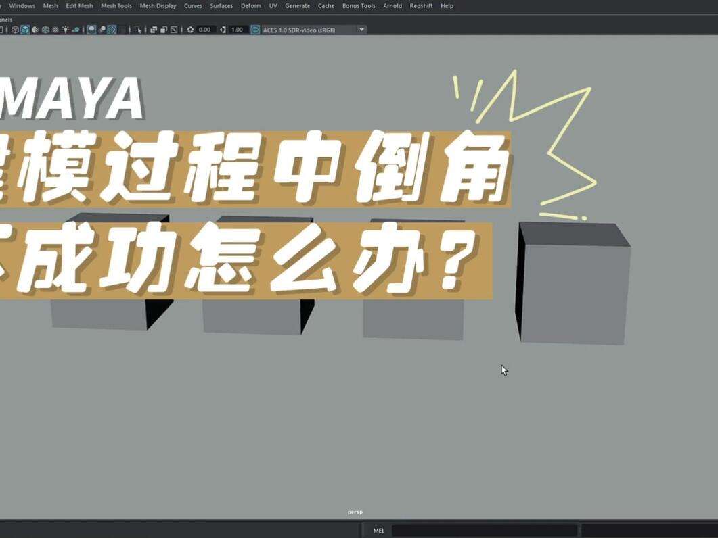Open the Windows menu

click(22, 6)
